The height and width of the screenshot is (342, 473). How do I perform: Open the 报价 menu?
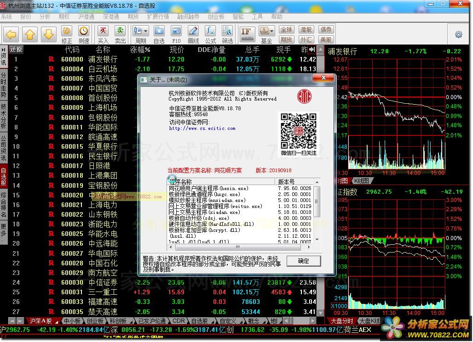coord(26,17)
